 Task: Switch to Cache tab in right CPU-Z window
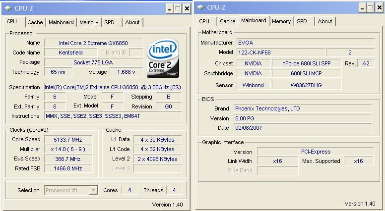tap(228, 21)
